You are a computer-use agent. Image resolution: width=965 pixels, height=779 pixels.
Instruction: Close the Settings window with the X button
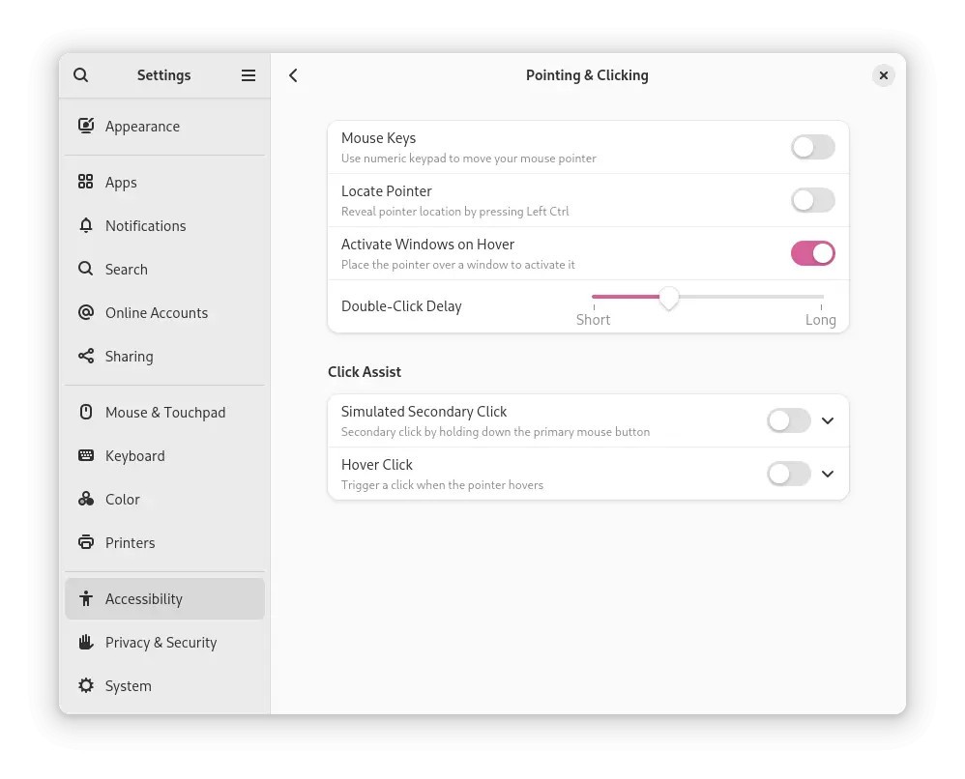pos(883,75)
